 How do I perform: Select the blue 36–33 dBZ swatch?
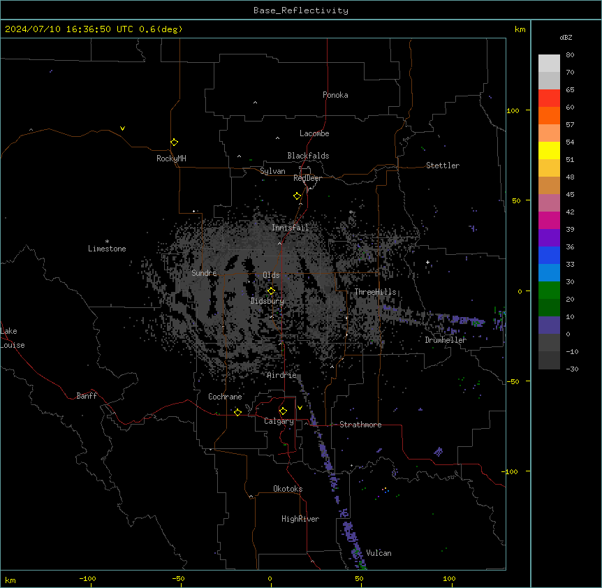[x=549, y=255]
